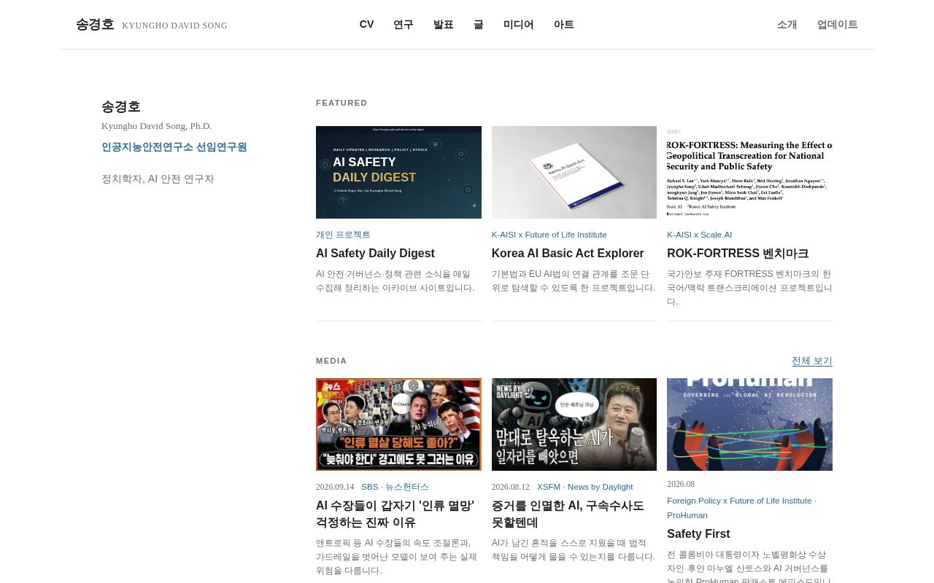Click 전체 보기 in the Media section

pyautogui.click(x=812, y=361)
